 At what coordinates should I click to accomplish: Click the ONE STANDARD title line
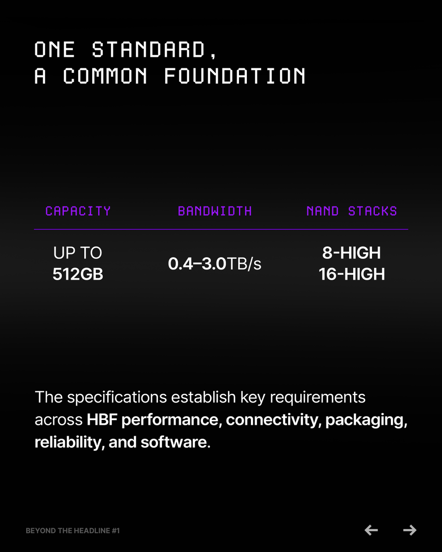pos(125,50)
